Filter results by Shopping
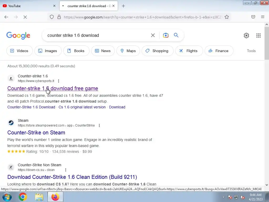 (158, 51)
